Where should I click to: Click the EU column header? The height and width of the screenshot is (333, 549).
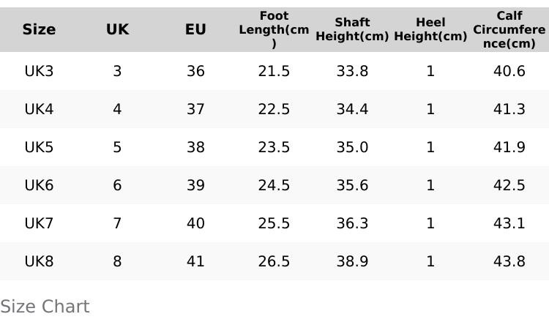[x=195, y=29]
